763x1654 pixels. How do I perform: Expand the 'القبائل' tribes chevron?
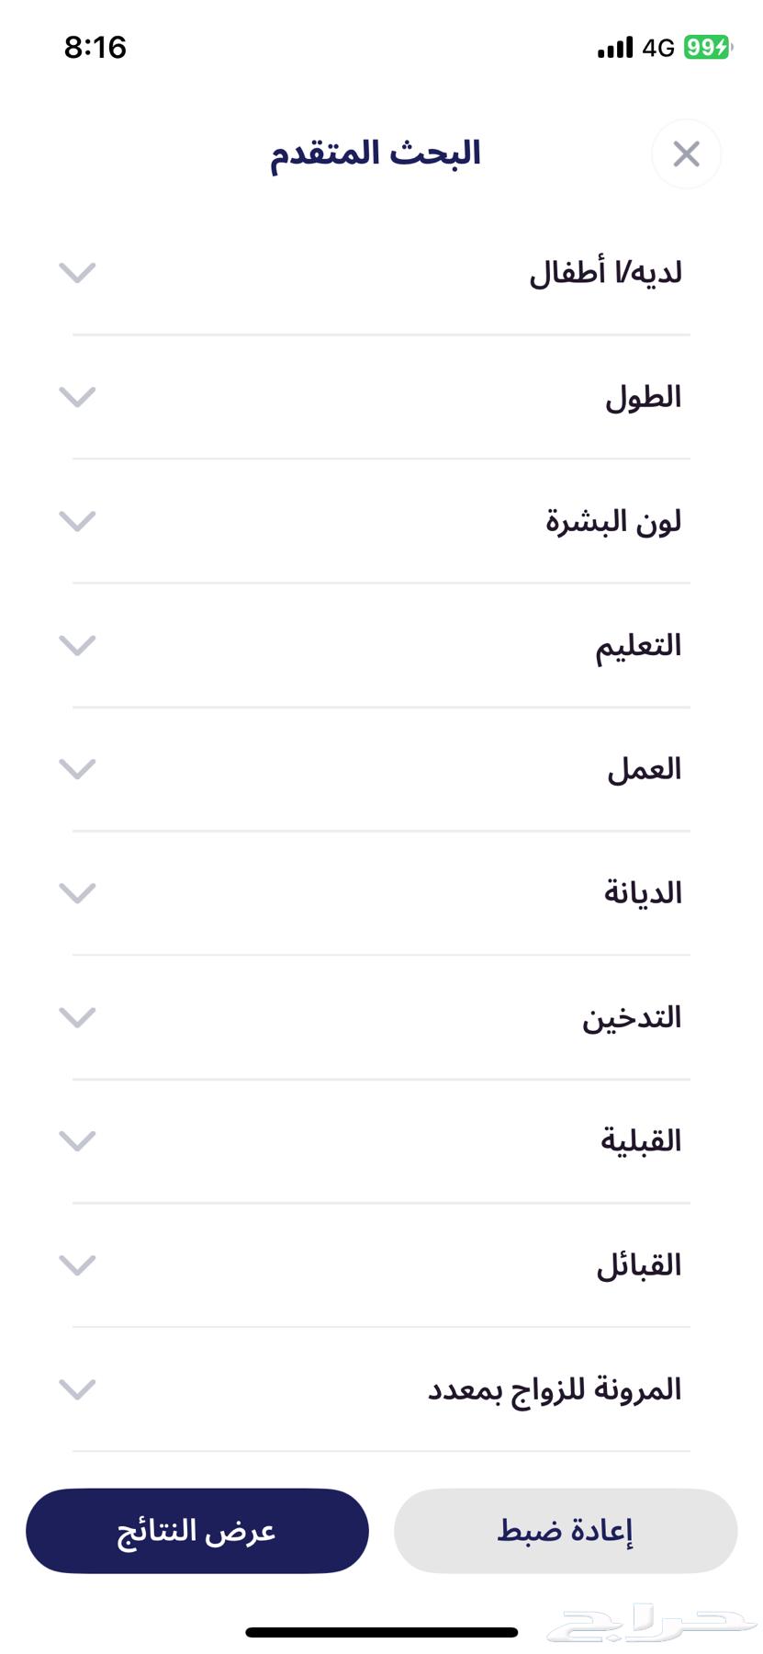[x=77, y=1265]
